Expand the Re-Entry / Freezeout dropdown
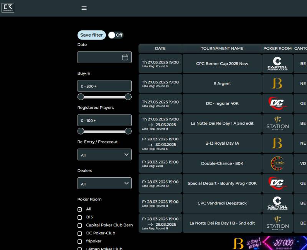The image size is (307, 250). tap(104, 155)
